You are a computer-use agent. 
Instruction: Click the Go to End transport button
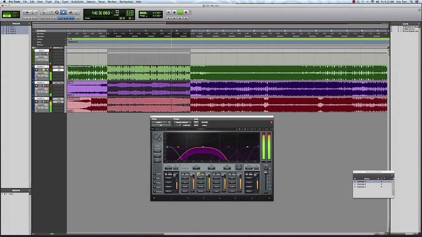186,18
